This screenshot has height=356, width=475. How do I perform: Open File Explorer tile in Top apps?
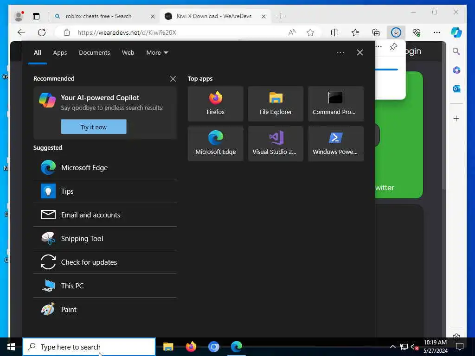click(x=276, y=104)
